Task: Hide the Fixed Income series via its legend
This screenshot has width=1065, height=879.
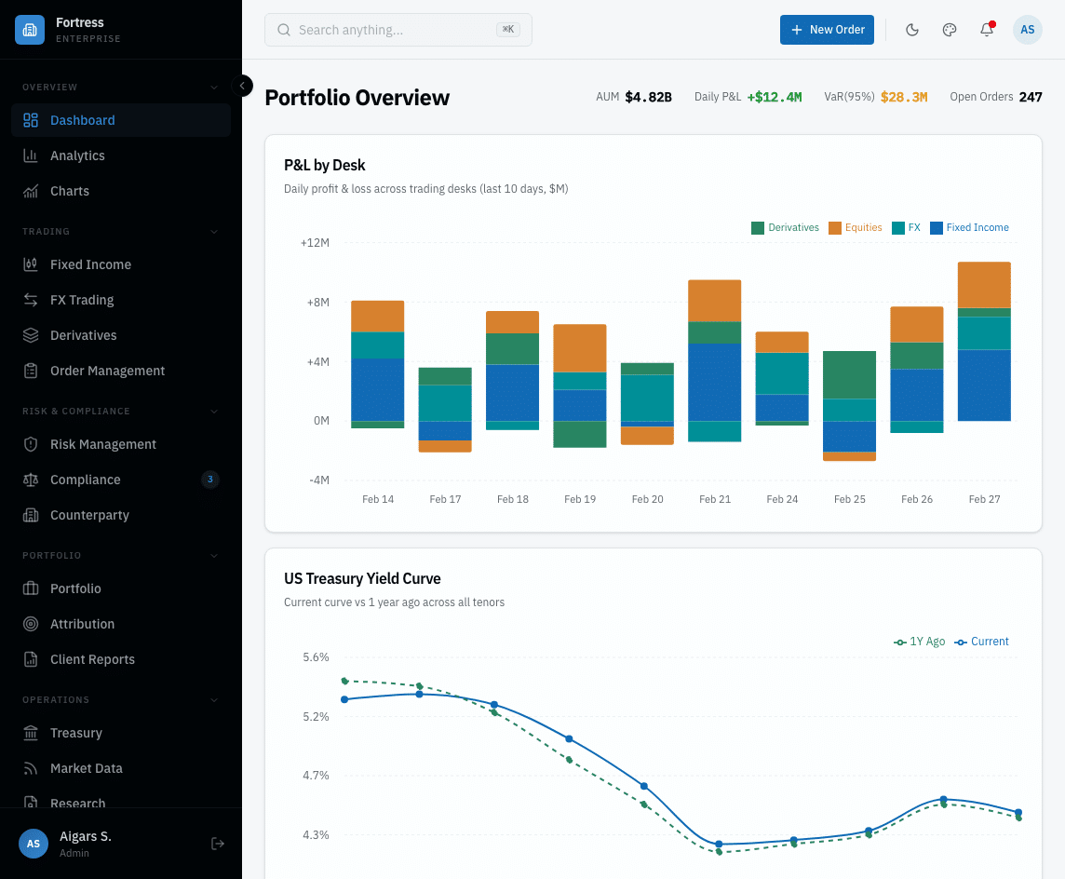Action: (969, 227)
